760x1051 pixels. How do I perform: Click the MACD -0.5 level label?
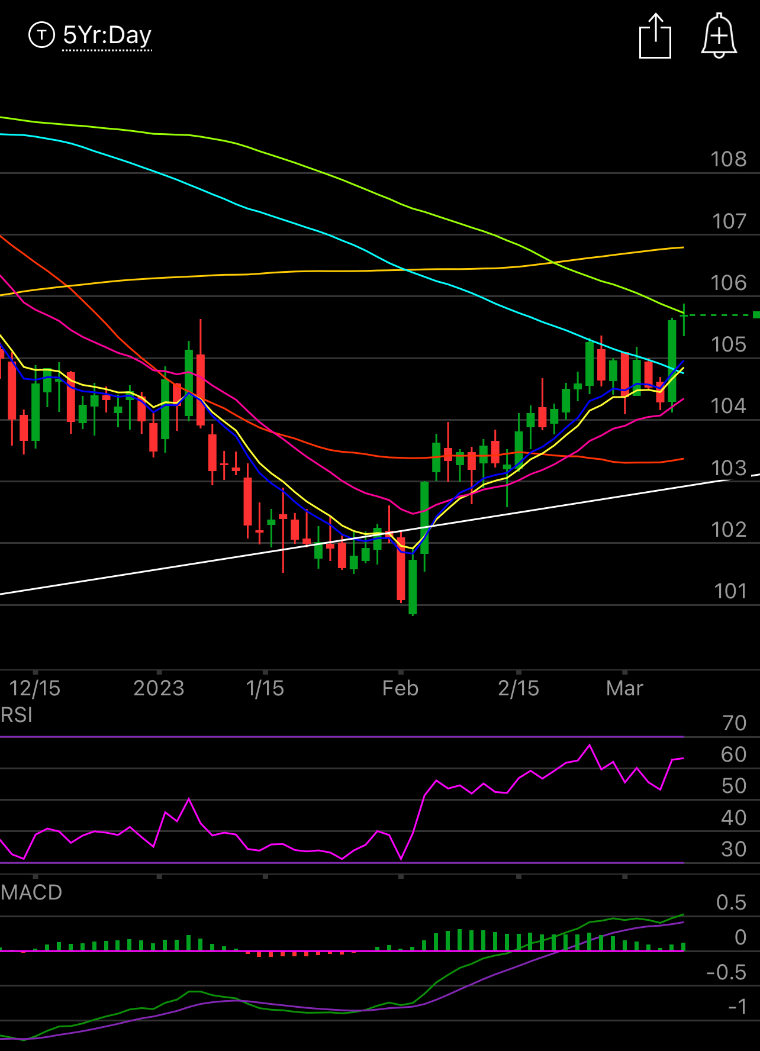pos(726,972)
